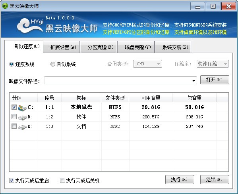Click the 1:2 sequence number cell
This screenshot has width=238, height=194.
pos(50,117)
